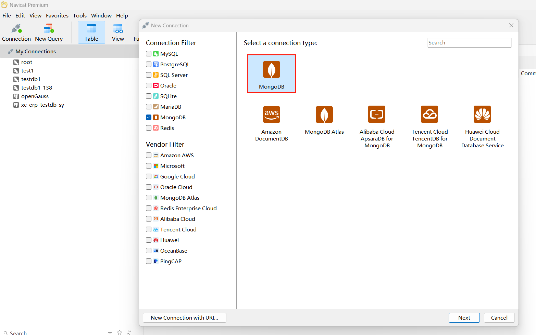
Task: Open the Window menu
Action: point(101,16)
